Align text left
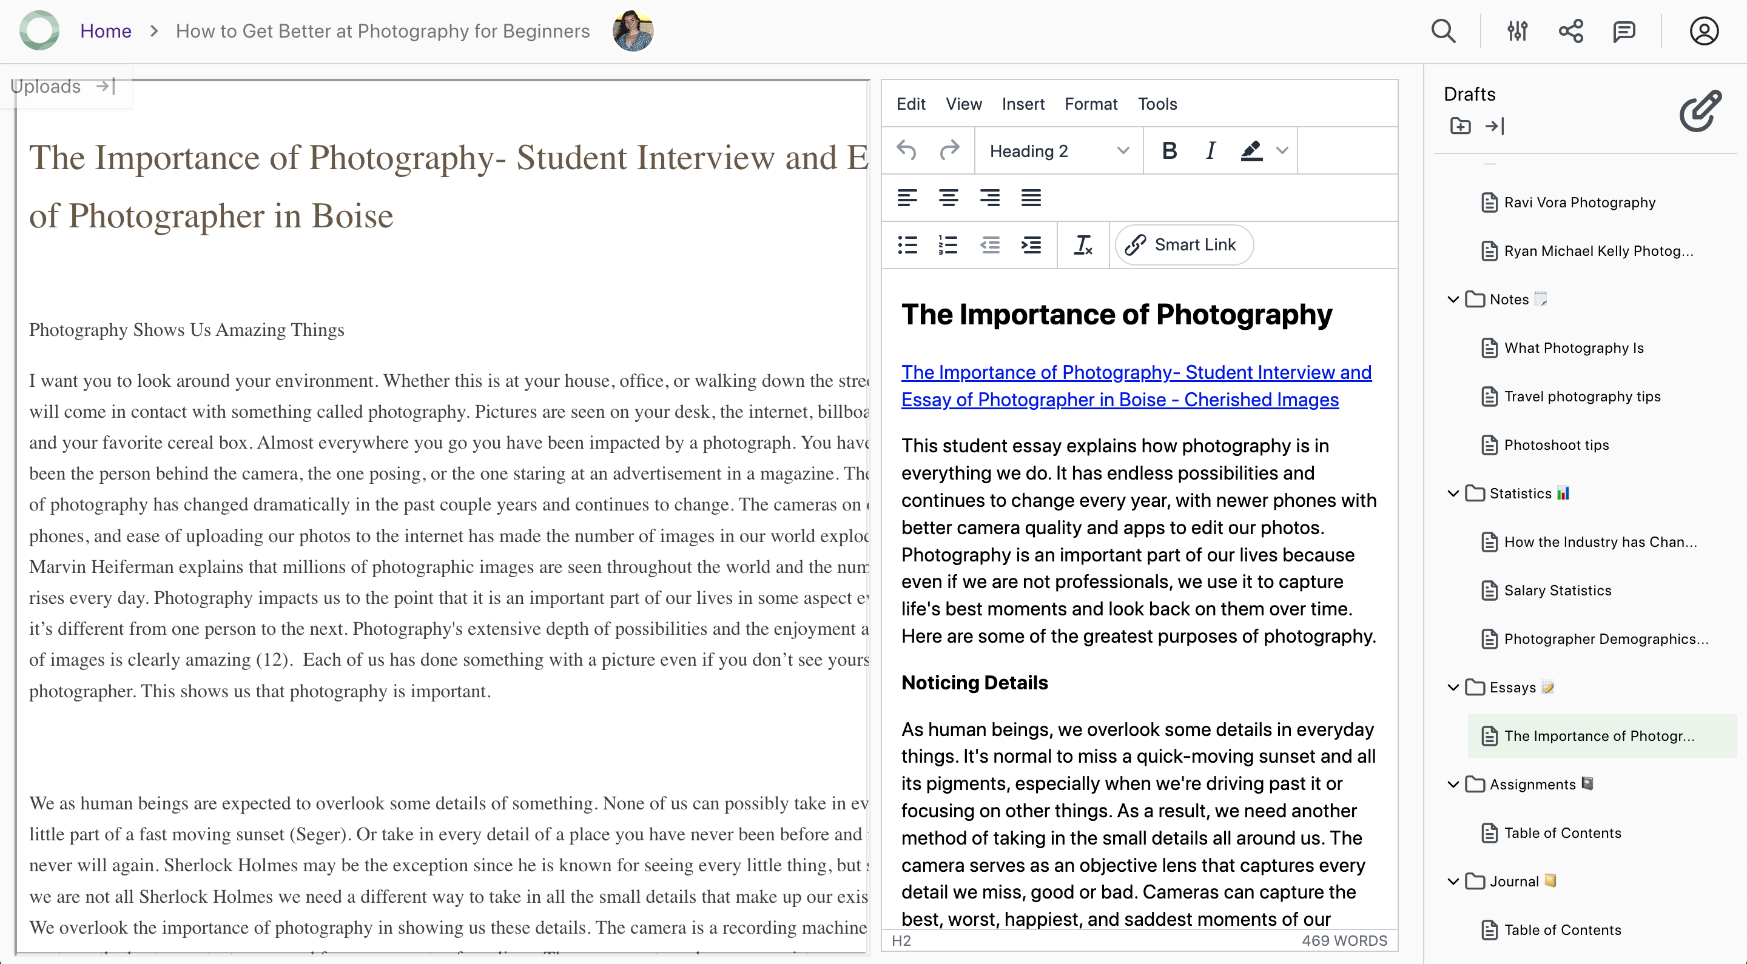 907,197
